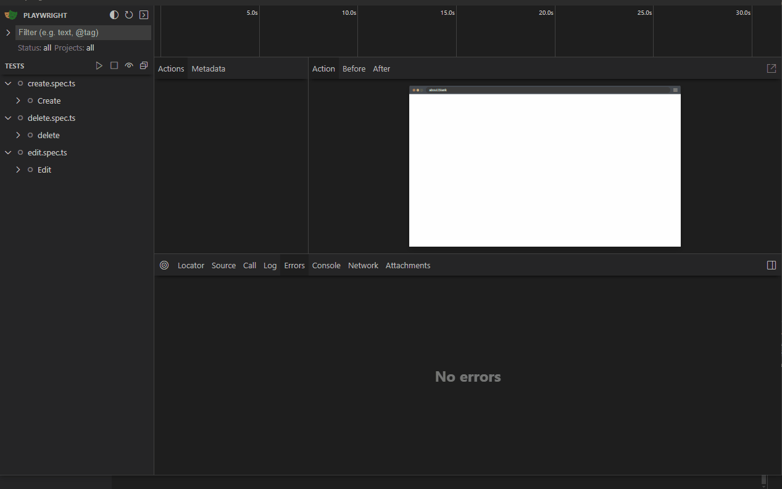Click the stop tests icon

(x=114, y=65)
